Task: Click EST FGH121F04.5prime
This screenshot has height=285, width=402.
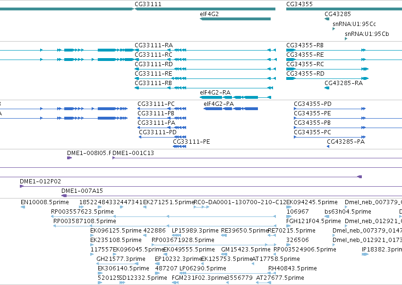Action: 289,226
